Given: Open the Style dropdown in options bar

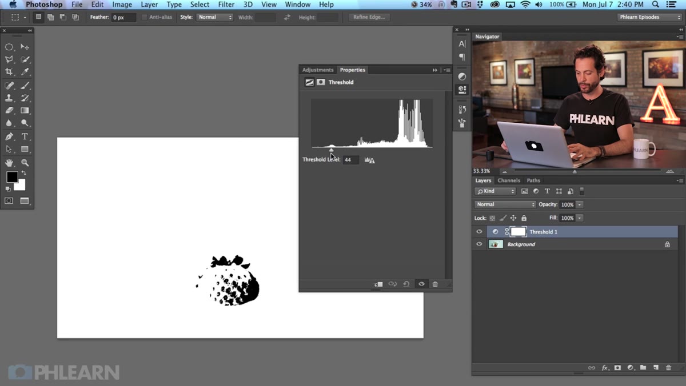Looking at the screenshot, I should 215,17.
